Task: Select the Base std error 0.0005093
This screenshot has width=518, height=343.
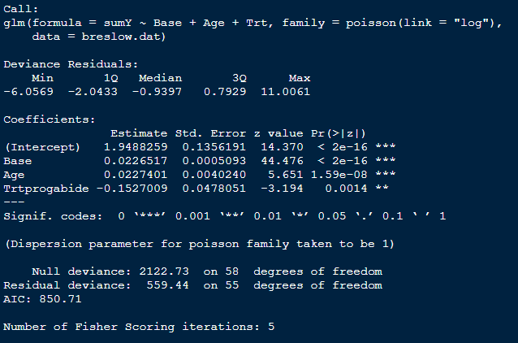Action: (x=214, y=161)
